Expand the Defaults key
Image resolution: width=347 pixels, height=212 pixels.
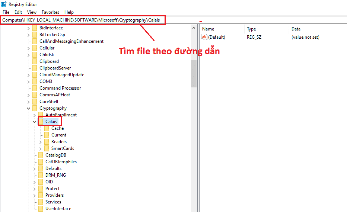[34, 169]
